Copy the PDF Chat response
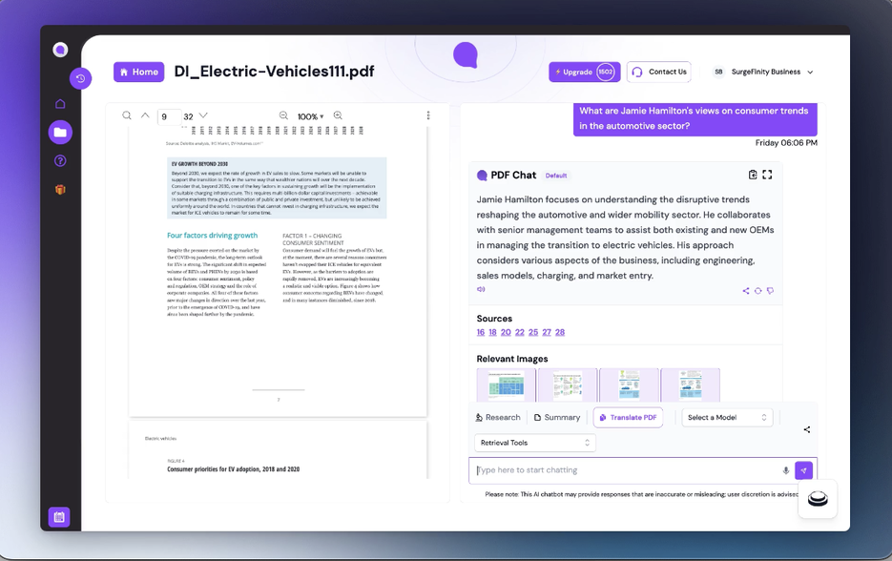Image resolution: width=892 pixels, height=561 pixels. (751, 175)
